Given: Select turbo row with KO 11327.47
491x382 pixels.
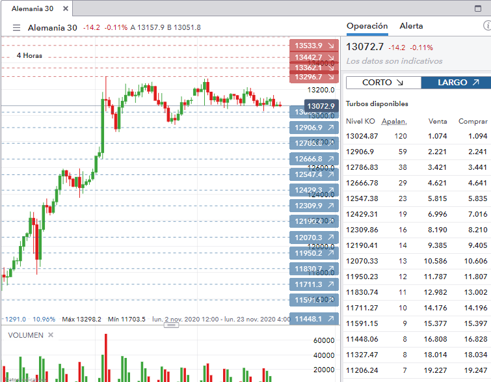Looking at the screenshot, I should click(417, 355).
